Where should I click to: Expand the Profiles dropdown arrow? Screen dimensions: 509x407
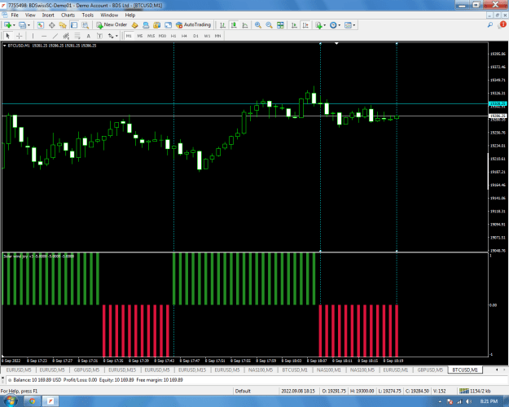point(29,25)
